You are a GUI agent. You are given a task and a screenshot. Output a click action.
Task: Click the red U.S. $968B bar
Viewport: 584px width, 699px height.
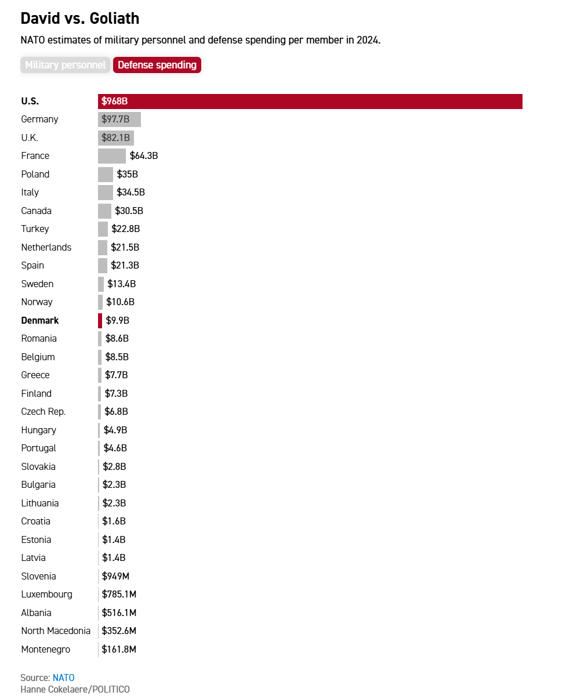pyautogui.click(x=310, y=101)
